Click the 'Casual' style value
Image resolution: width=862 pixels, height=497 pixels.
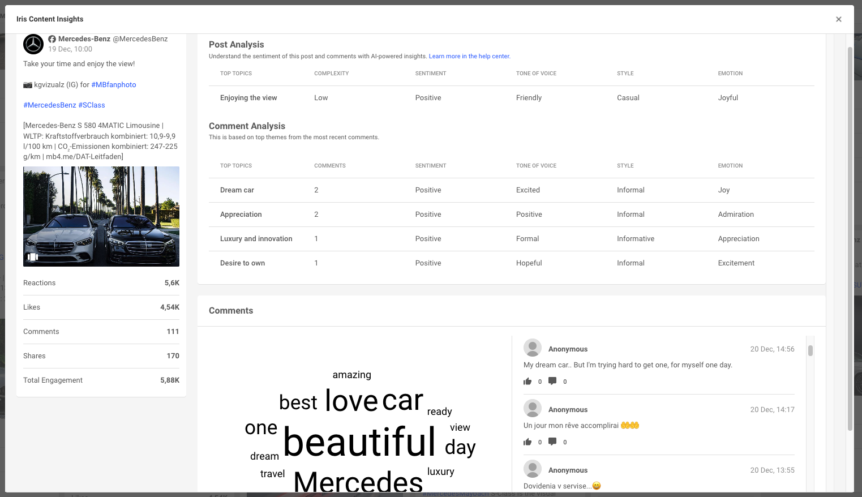628,98
